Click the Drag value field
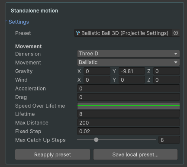 click(x=129, y=97)
